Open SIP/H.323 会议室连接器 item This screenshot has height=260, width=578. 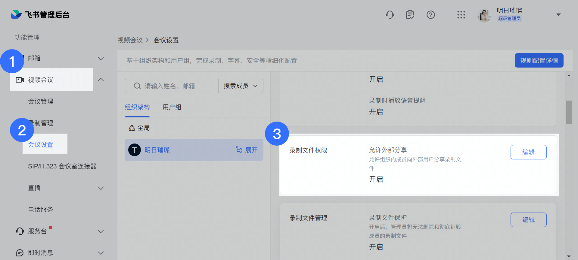click(62, 166)
